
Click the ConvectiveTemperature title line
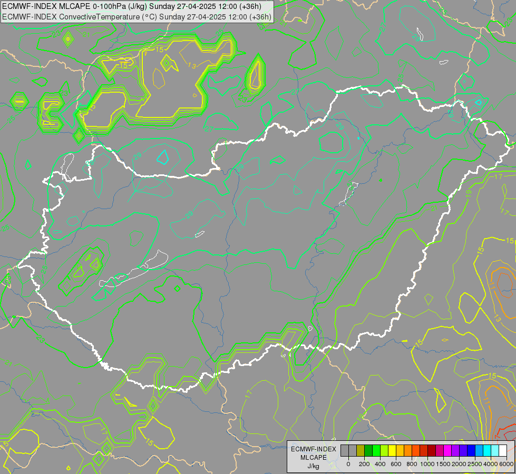137,17
